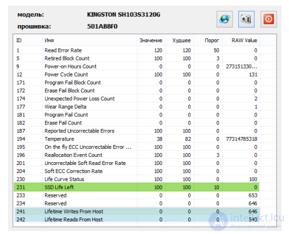Click worst value 82 in Temperature row
This screenshot has width=289, height=234.
tap(188, 139)
